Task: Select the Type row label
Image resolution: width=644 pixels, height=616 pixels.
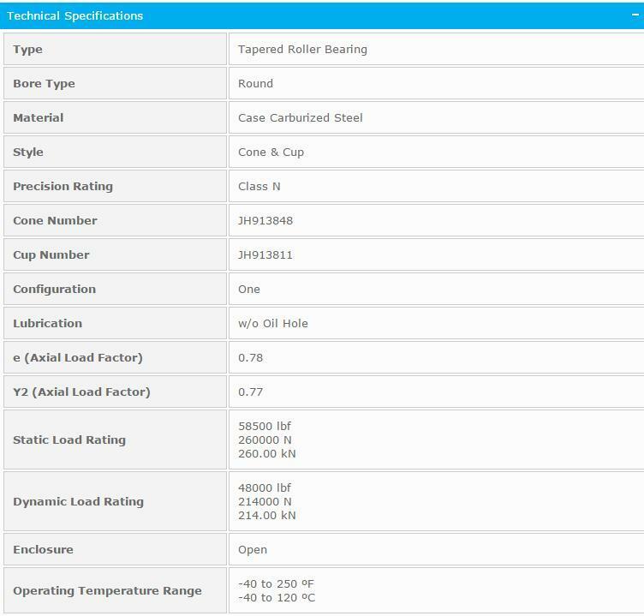Action: pyautogui.click(x=27, y=50)
